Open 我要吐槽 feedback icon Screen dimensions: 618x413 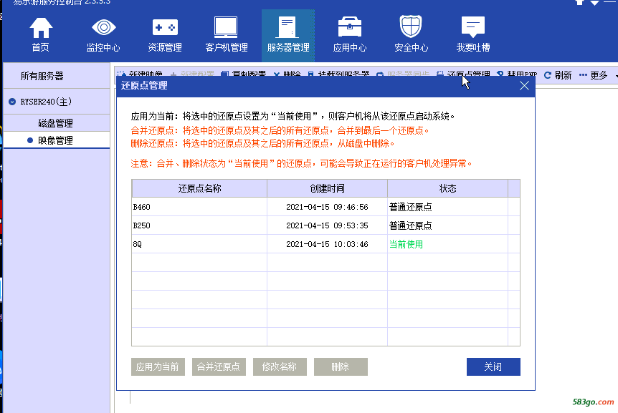point(472,26)
